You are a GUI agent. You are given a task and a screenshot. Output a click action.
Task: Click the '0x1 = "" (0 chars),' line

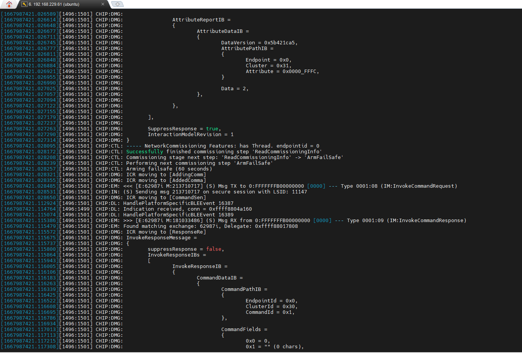[x=275, y=347]
